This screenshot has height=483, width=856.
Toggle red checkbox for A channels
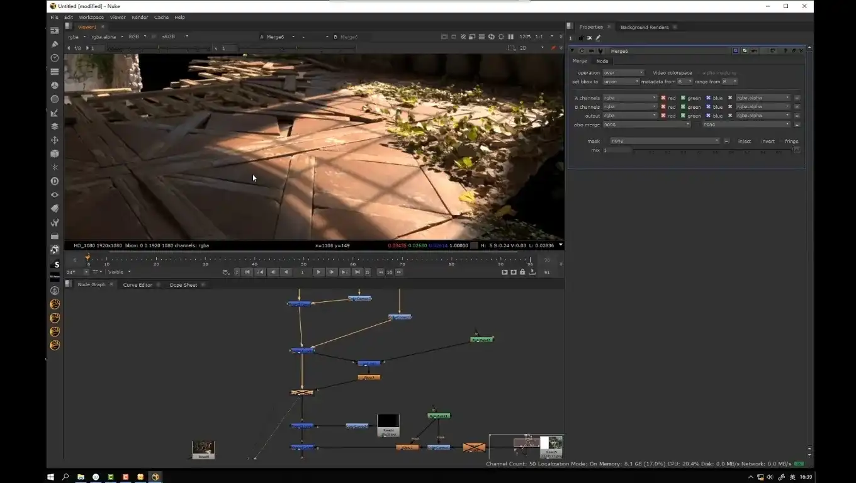click(x=663, y=98)
